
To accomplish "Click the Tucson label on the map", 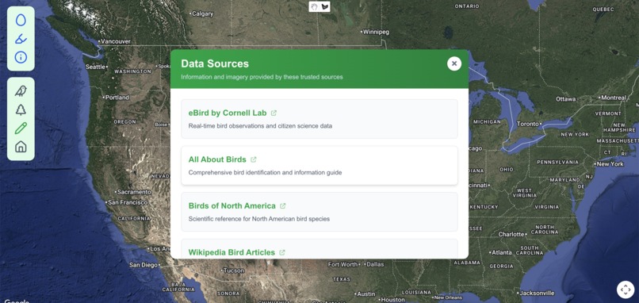I will click(x=233, y=270).
